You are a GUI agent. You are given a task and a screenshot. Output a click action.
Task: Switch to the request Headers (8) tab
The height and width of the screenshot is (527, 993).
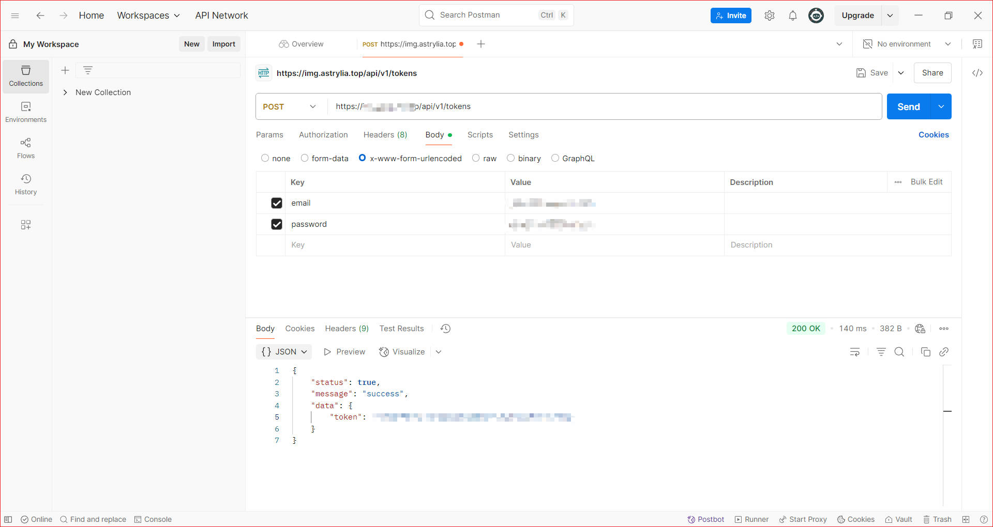(x=385, y=135)
